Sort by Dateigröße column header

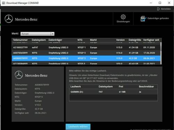[x=135, y=40]
